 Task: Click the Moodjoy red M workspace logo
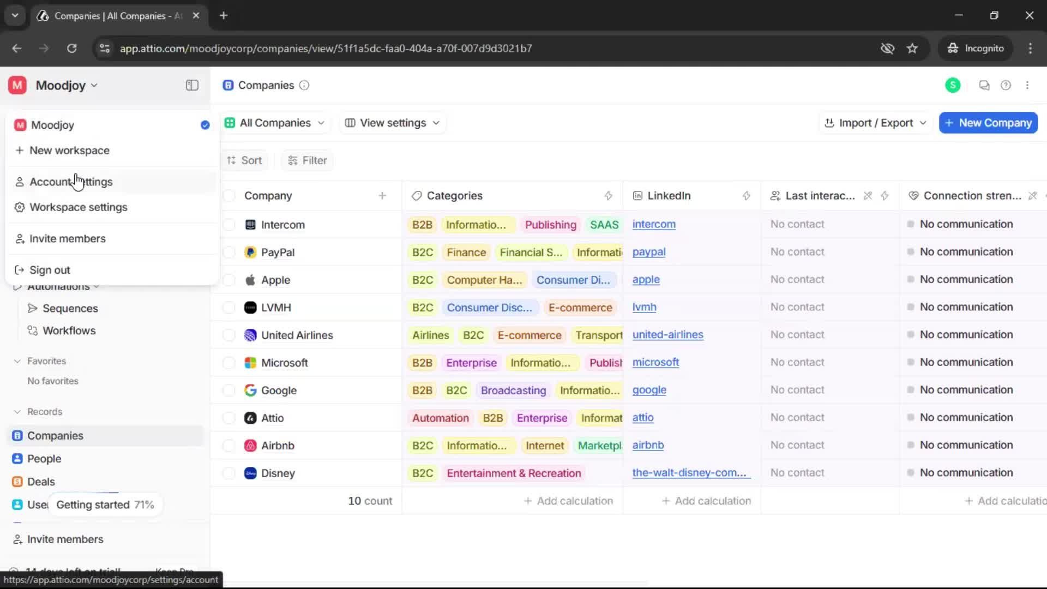click(x=17, y=85)
